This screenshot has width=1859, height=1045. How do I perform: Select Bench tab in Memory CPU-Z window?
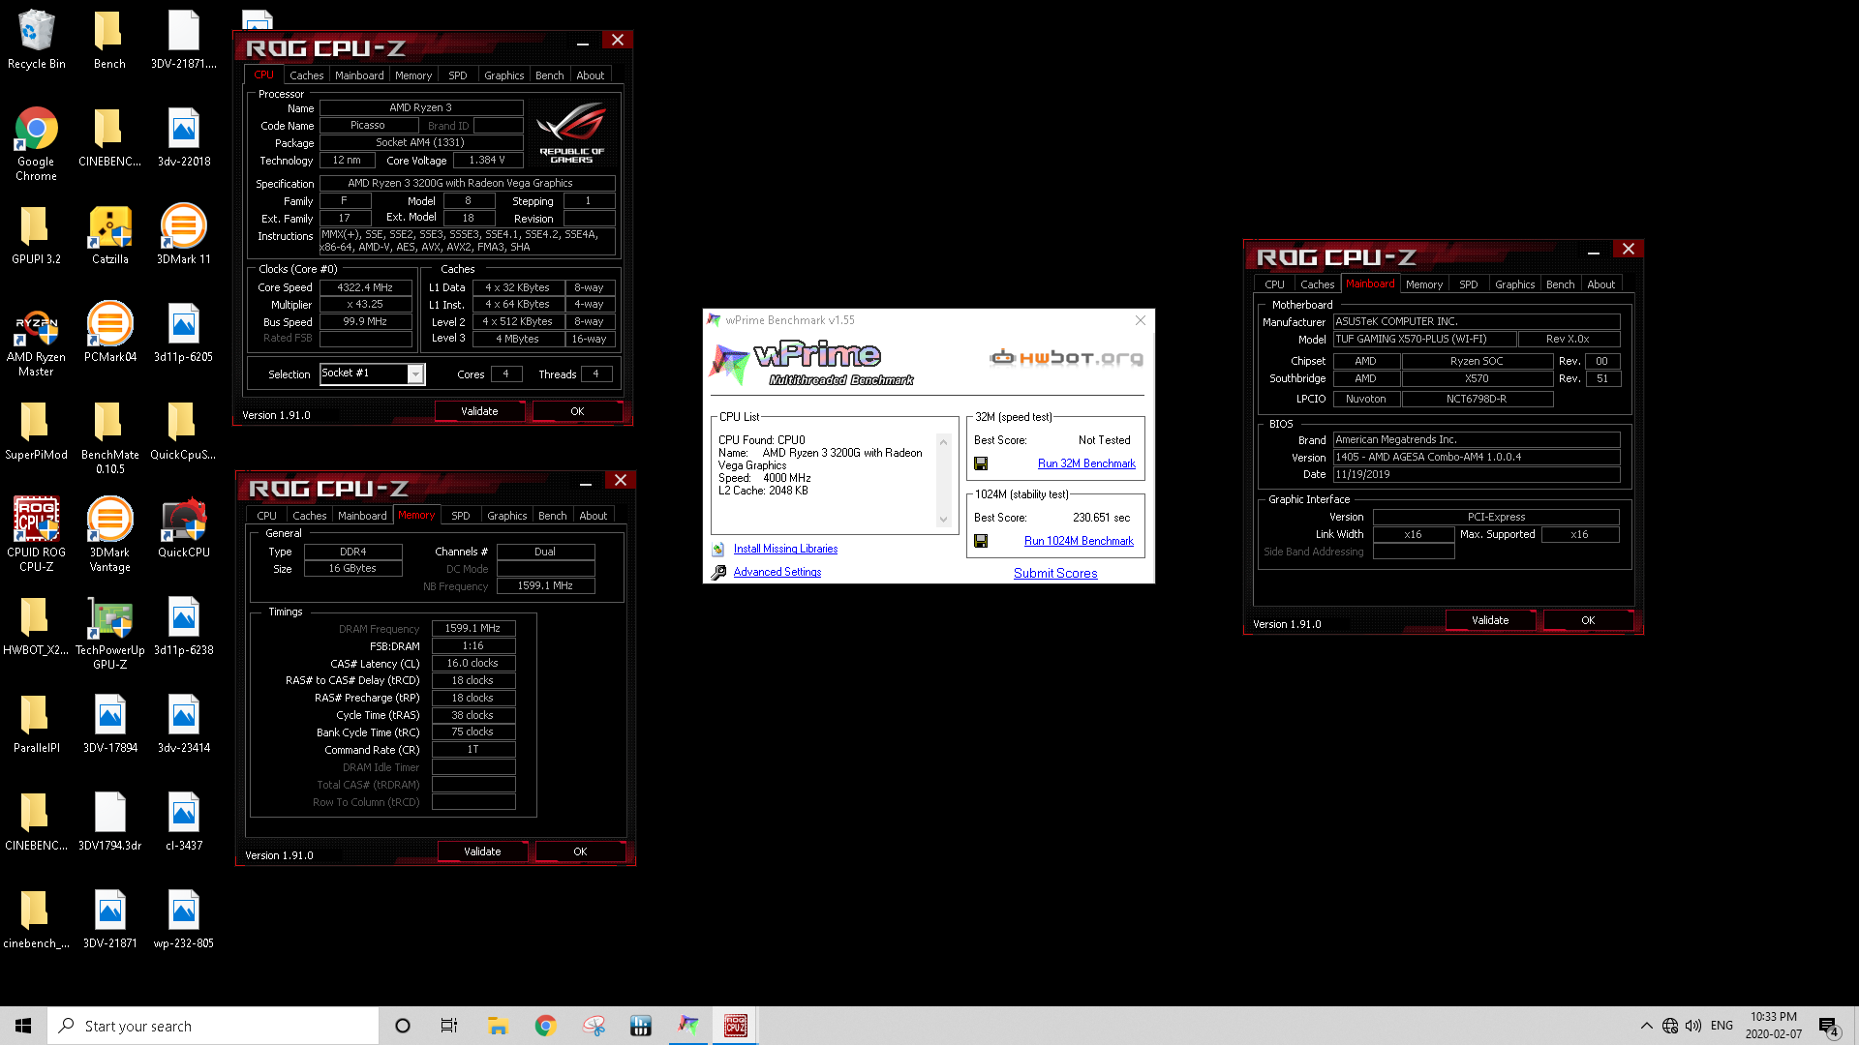[x=553, y=516]
